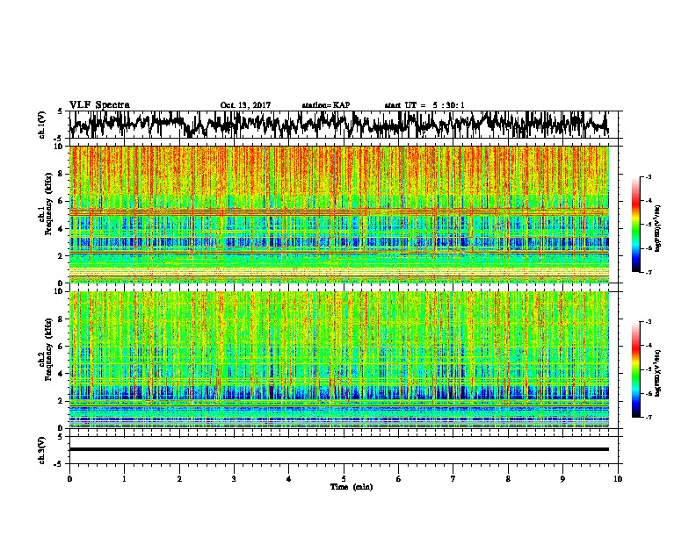The width and height of the screenshot is (696, 537).
Task: Click the "VLF Spectra" plot title
Action: (99, 105)
